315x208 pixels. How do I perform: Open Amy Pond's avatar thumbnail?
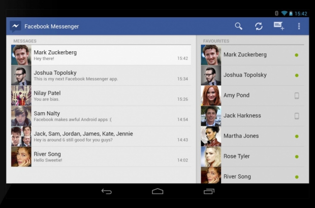211,96
